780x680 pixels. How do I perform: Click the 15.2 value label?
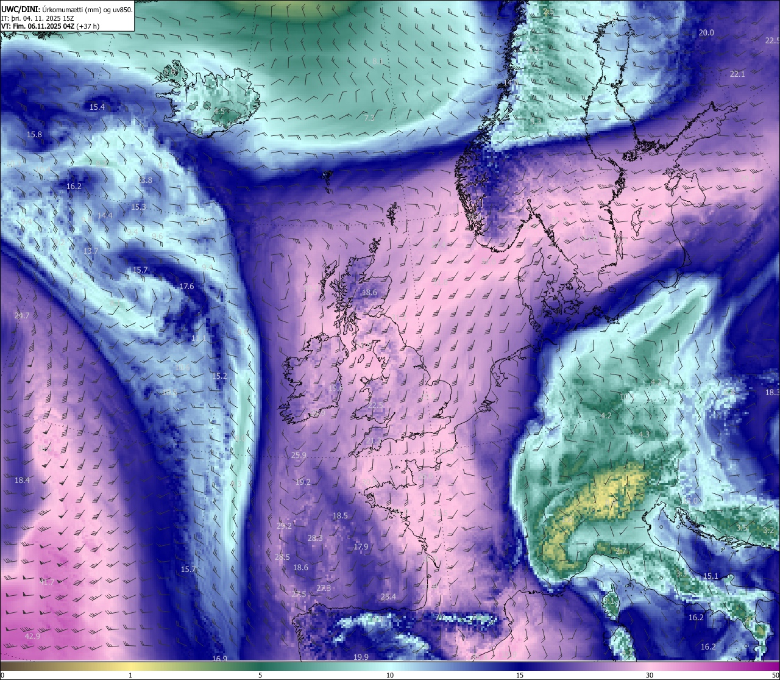tap(219, 376)
